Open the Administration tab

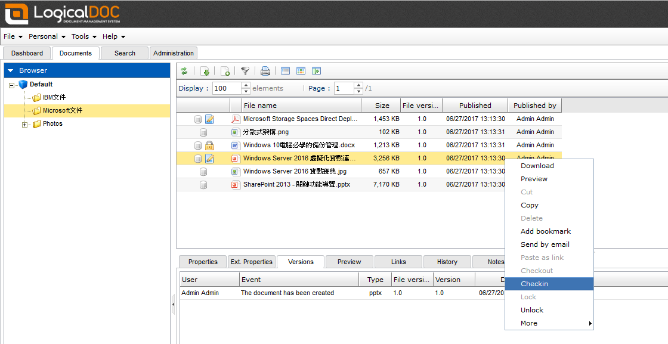pos(174,53)
